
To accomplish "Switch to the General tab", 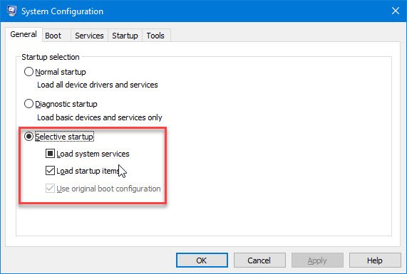I will pyautogui.click(x=24, y=34).
